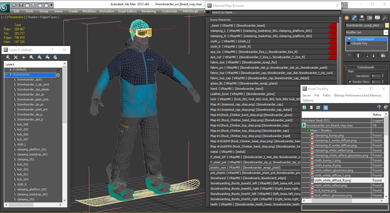Viewport: 390px width, 213px height.
Task: Open the Hierarchy command panel tab
Action: point(362,18)
